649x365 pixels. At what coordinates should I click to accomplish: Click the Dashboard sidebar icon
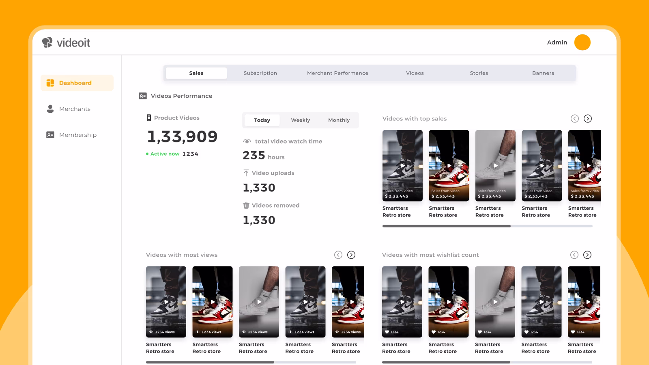coord(50,83)
